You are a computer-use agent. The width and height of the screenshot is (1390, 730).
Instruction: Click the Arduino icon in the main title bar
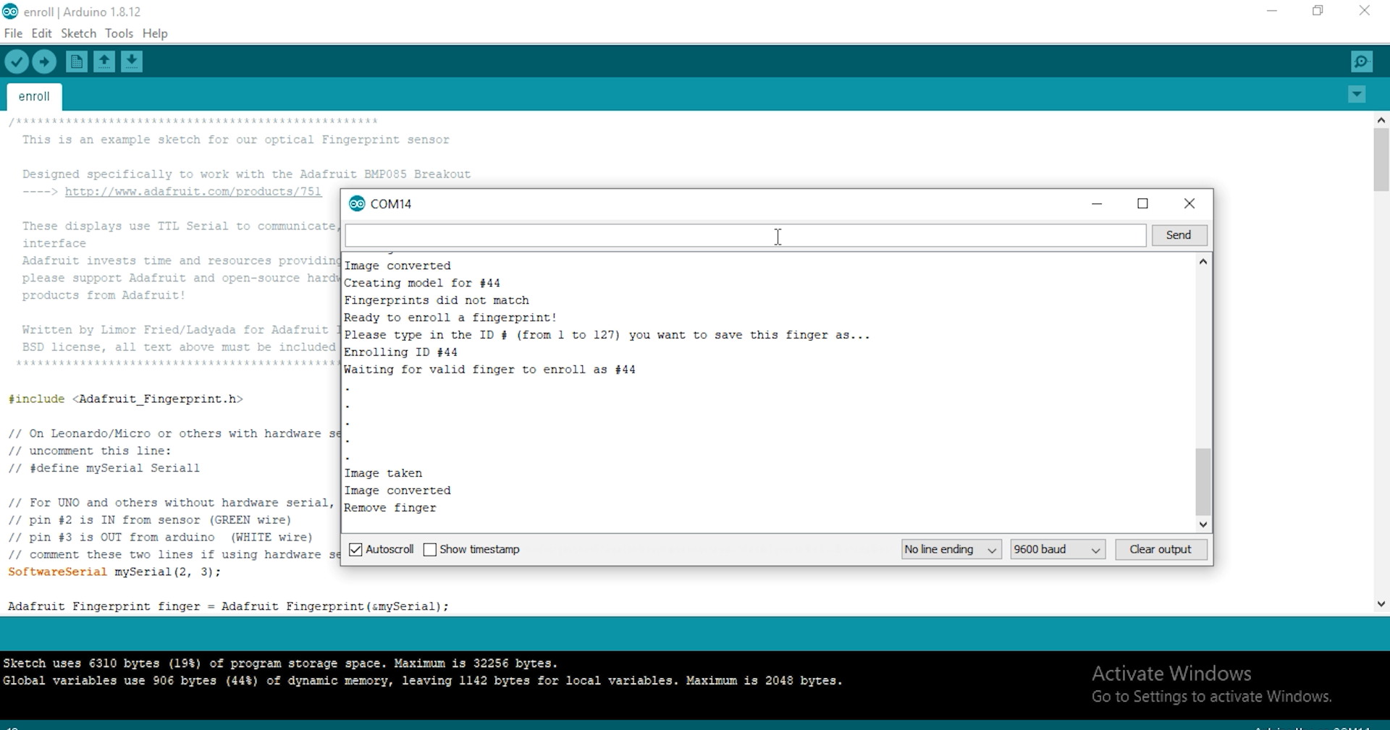10,11
